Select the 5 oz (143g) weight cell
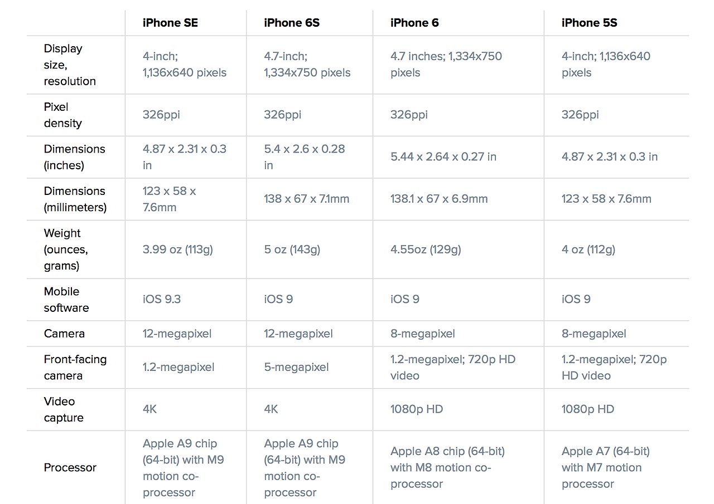 292,249
